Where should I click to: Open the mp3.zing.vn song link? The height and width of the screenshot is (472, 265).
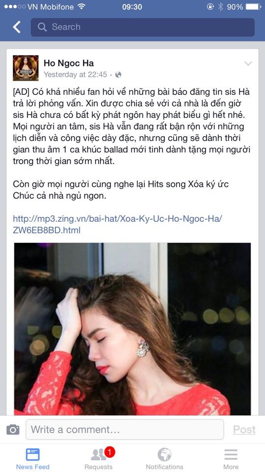(117, 224)
